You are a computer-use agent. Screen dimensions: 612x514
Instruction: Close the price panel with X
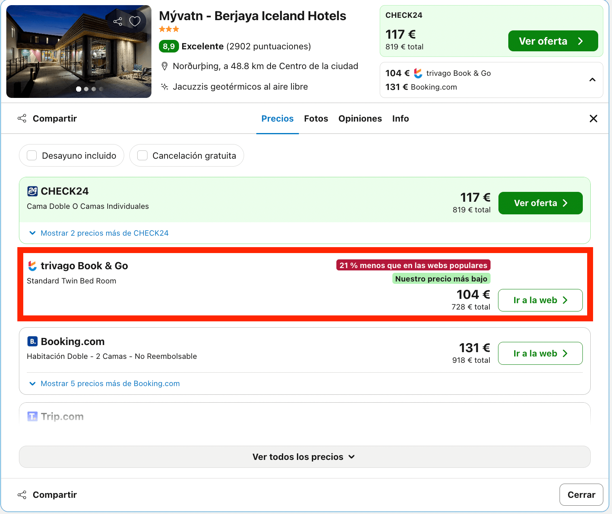click(593, 118)
